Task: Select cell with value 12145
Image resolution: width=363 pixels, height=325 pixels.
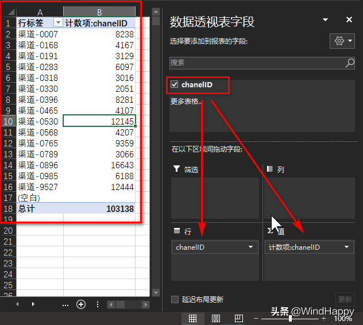Action: pyautogui.click(x=99, y=121)
